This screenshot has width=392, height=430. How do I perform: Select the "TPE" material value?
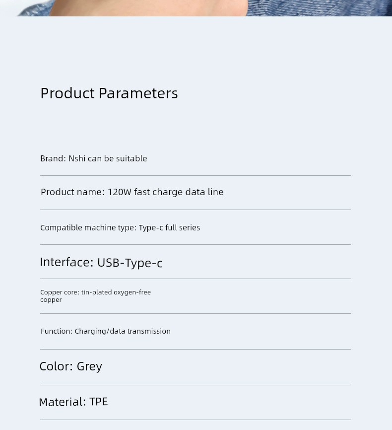point(99,402)
